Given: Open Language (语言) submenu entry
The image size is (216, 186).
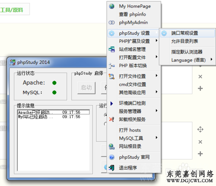Looking at the screenshot, I should 187,60.
